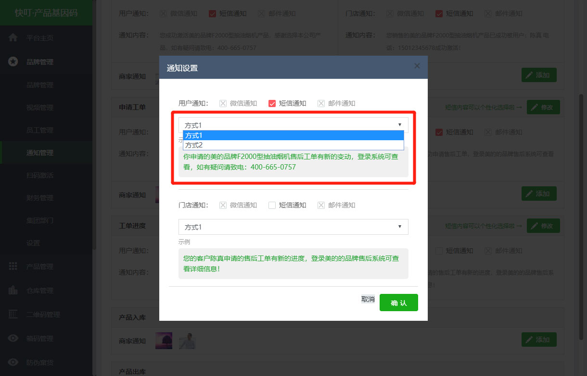
Task: Collapse the 用户通知 方式1 combo box
Action: (x=293, y=125)
